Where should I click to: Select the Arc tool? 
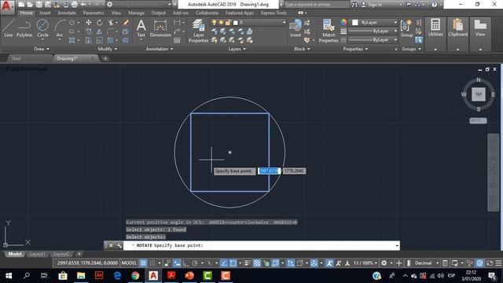coord(60,28)
